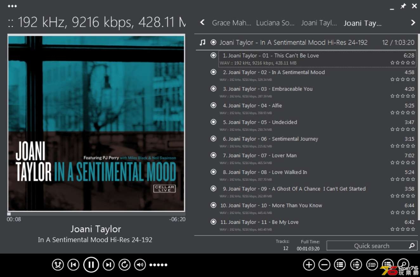The height and width of the screenshot is (277, 420).
Task: Toggle shuffle playback mode
Action: point(58,265)
